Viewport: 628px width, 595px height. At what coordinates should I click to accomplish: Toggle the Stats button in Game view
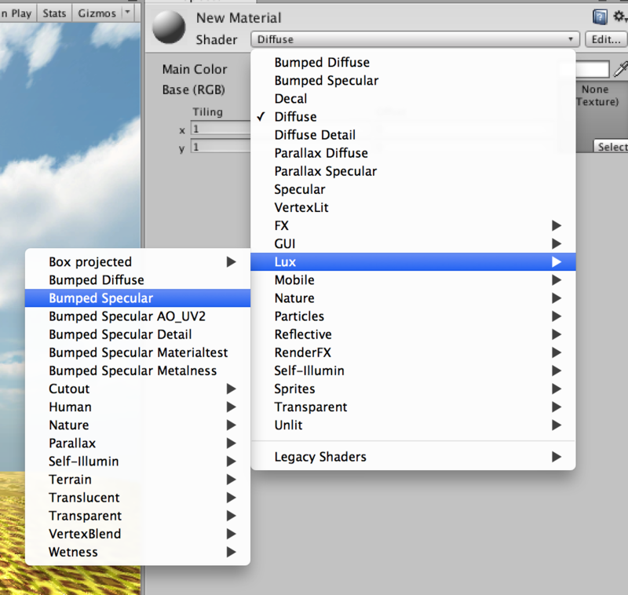(54, 13)
